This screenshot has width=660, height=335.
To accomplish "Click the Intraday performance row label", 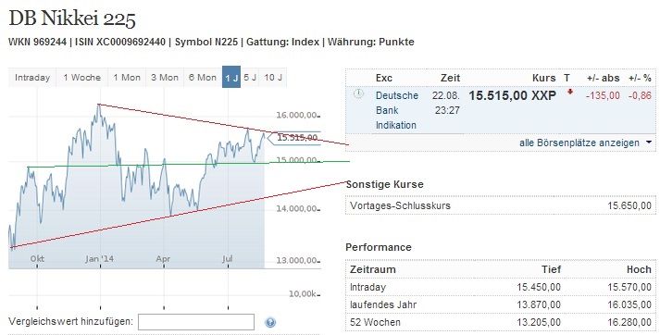I will pos(367,287).
